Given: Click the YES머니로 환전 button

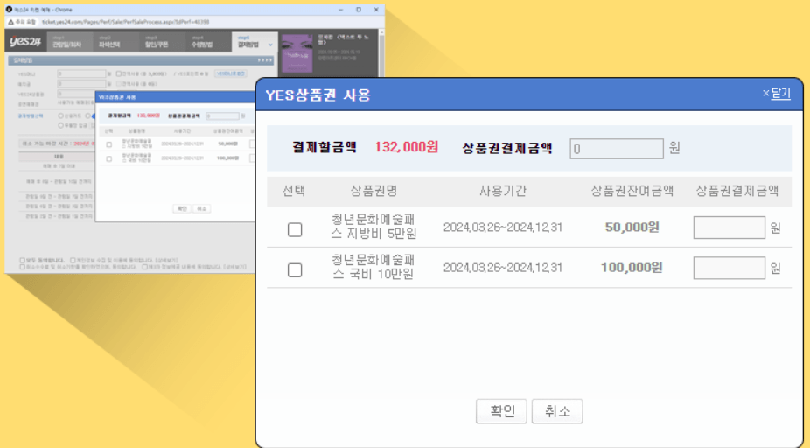Looking at the screenshot, I should 230,73.
